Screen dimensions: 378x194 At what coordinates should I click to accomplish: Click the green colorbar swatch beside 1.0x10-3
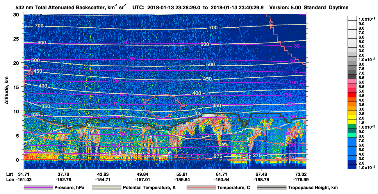352,126
